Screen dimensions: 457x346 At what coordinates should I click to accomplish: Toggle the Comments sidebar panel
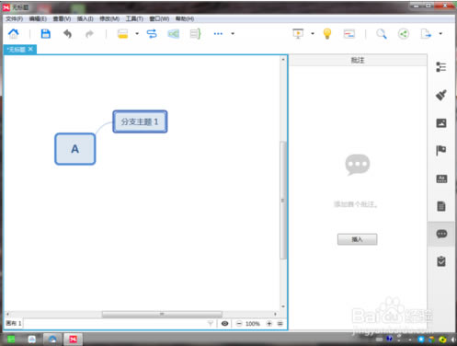click(x=441, y=234)
